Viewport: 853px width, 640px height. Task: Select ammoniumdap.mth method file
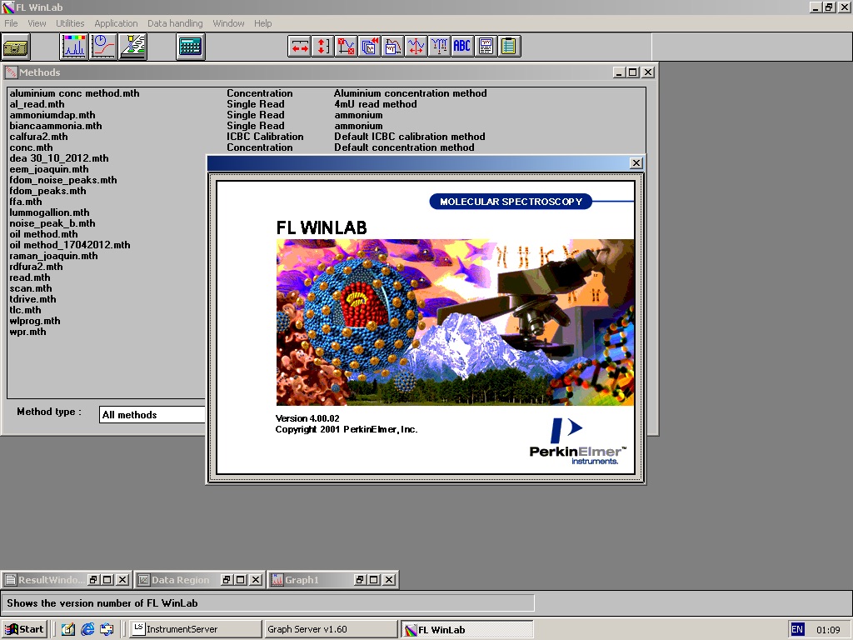(52, 115)
